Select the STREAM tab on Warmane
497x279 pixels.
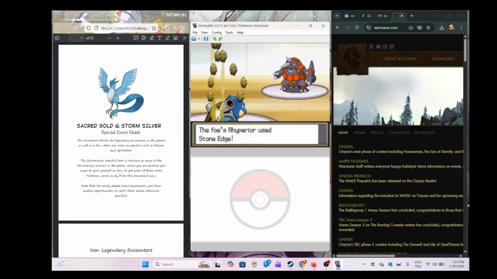pyautogui.click(x=359, y=133)
